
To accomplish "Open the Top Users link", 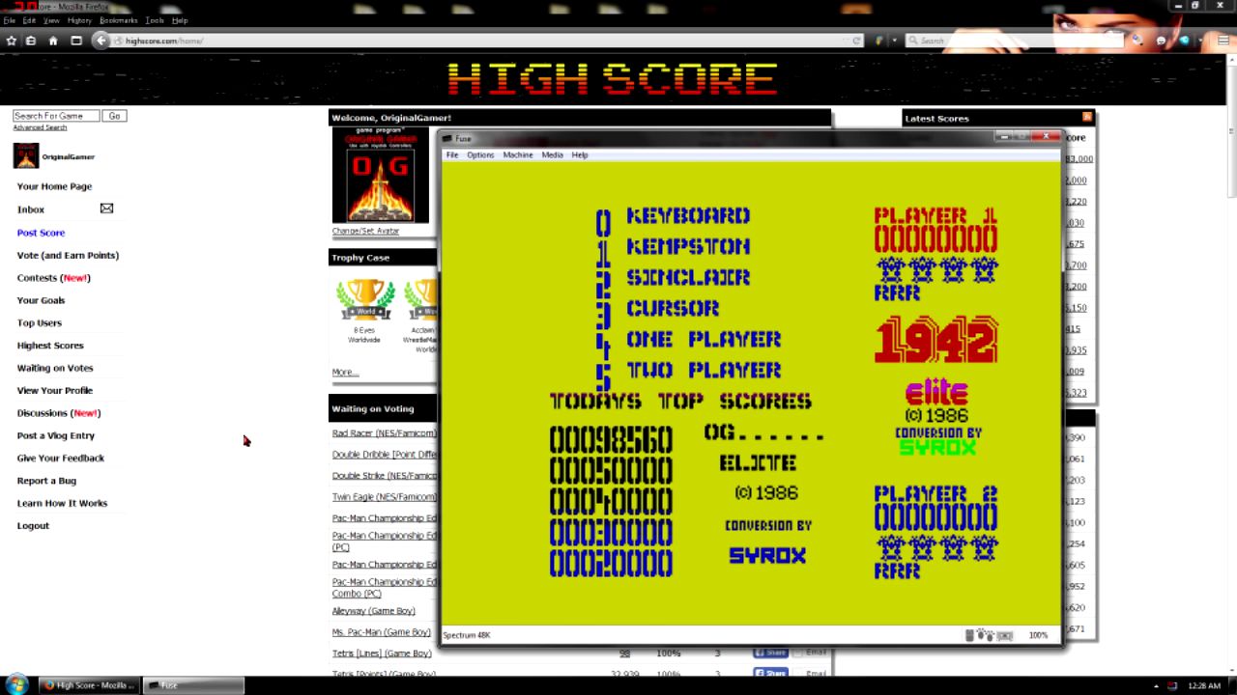I will [x=39, y=322].
